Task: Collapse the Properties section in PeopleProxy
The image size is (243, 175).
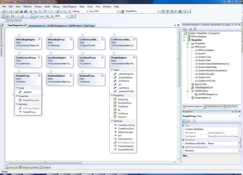Action: point(17,96)
